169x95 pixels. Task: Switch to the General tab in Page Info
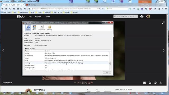point(28,28)
